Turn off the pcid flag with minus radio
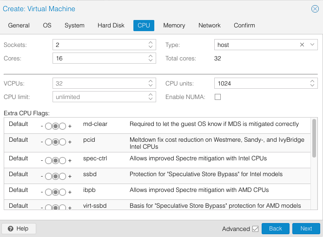The image size is (323, 237). (x=49, y=142)
